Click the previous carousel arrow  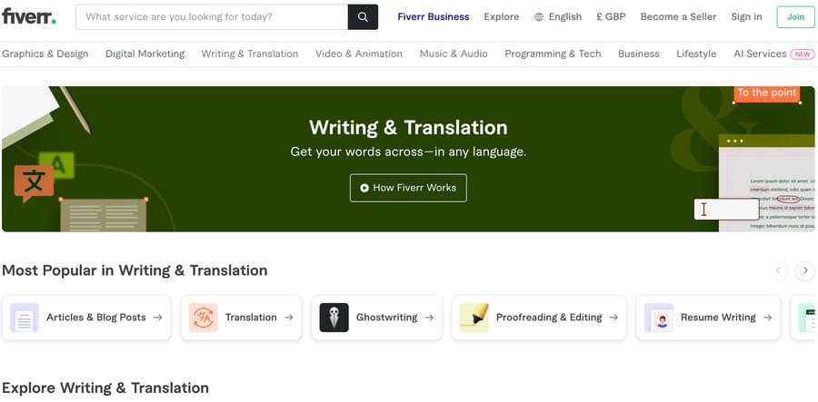coord(778,270)
